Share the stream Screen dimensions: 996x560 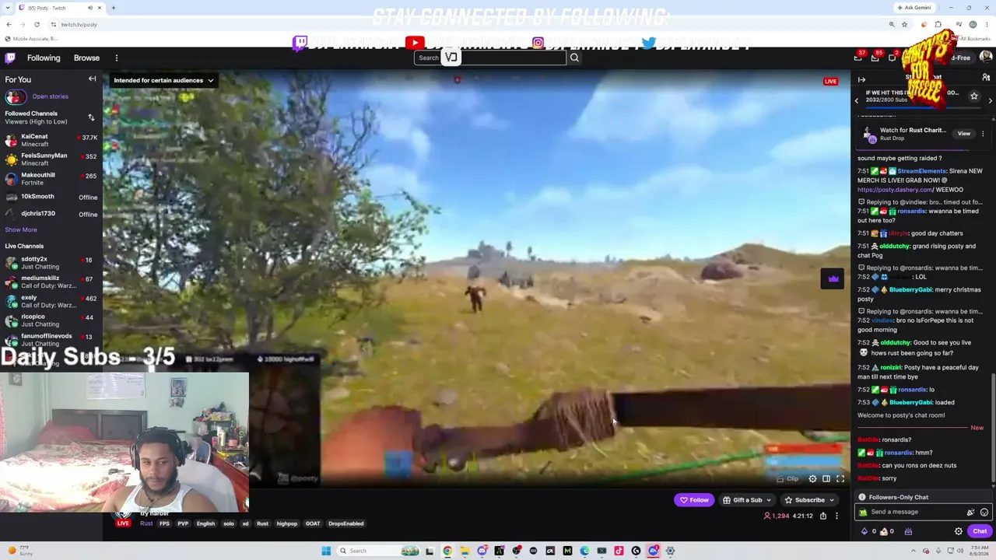(x=823, y=516)
